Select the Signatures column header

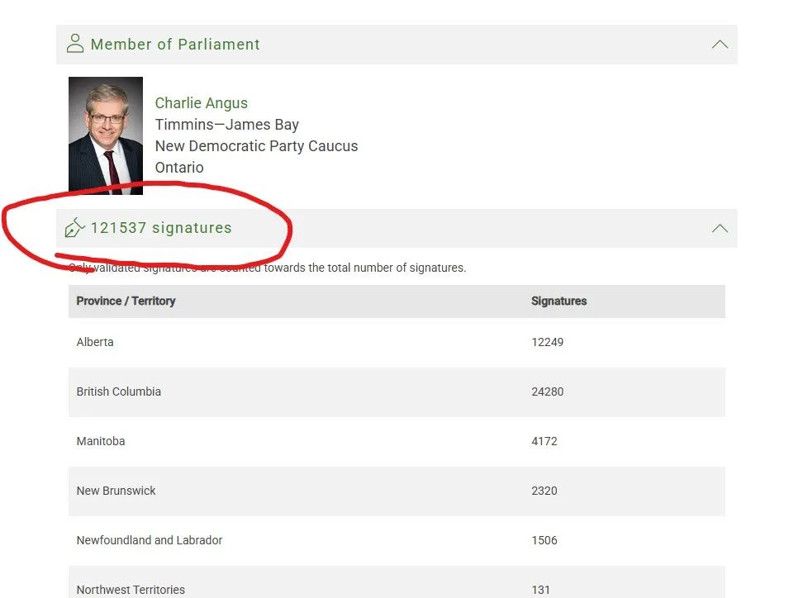pos(559,301)
